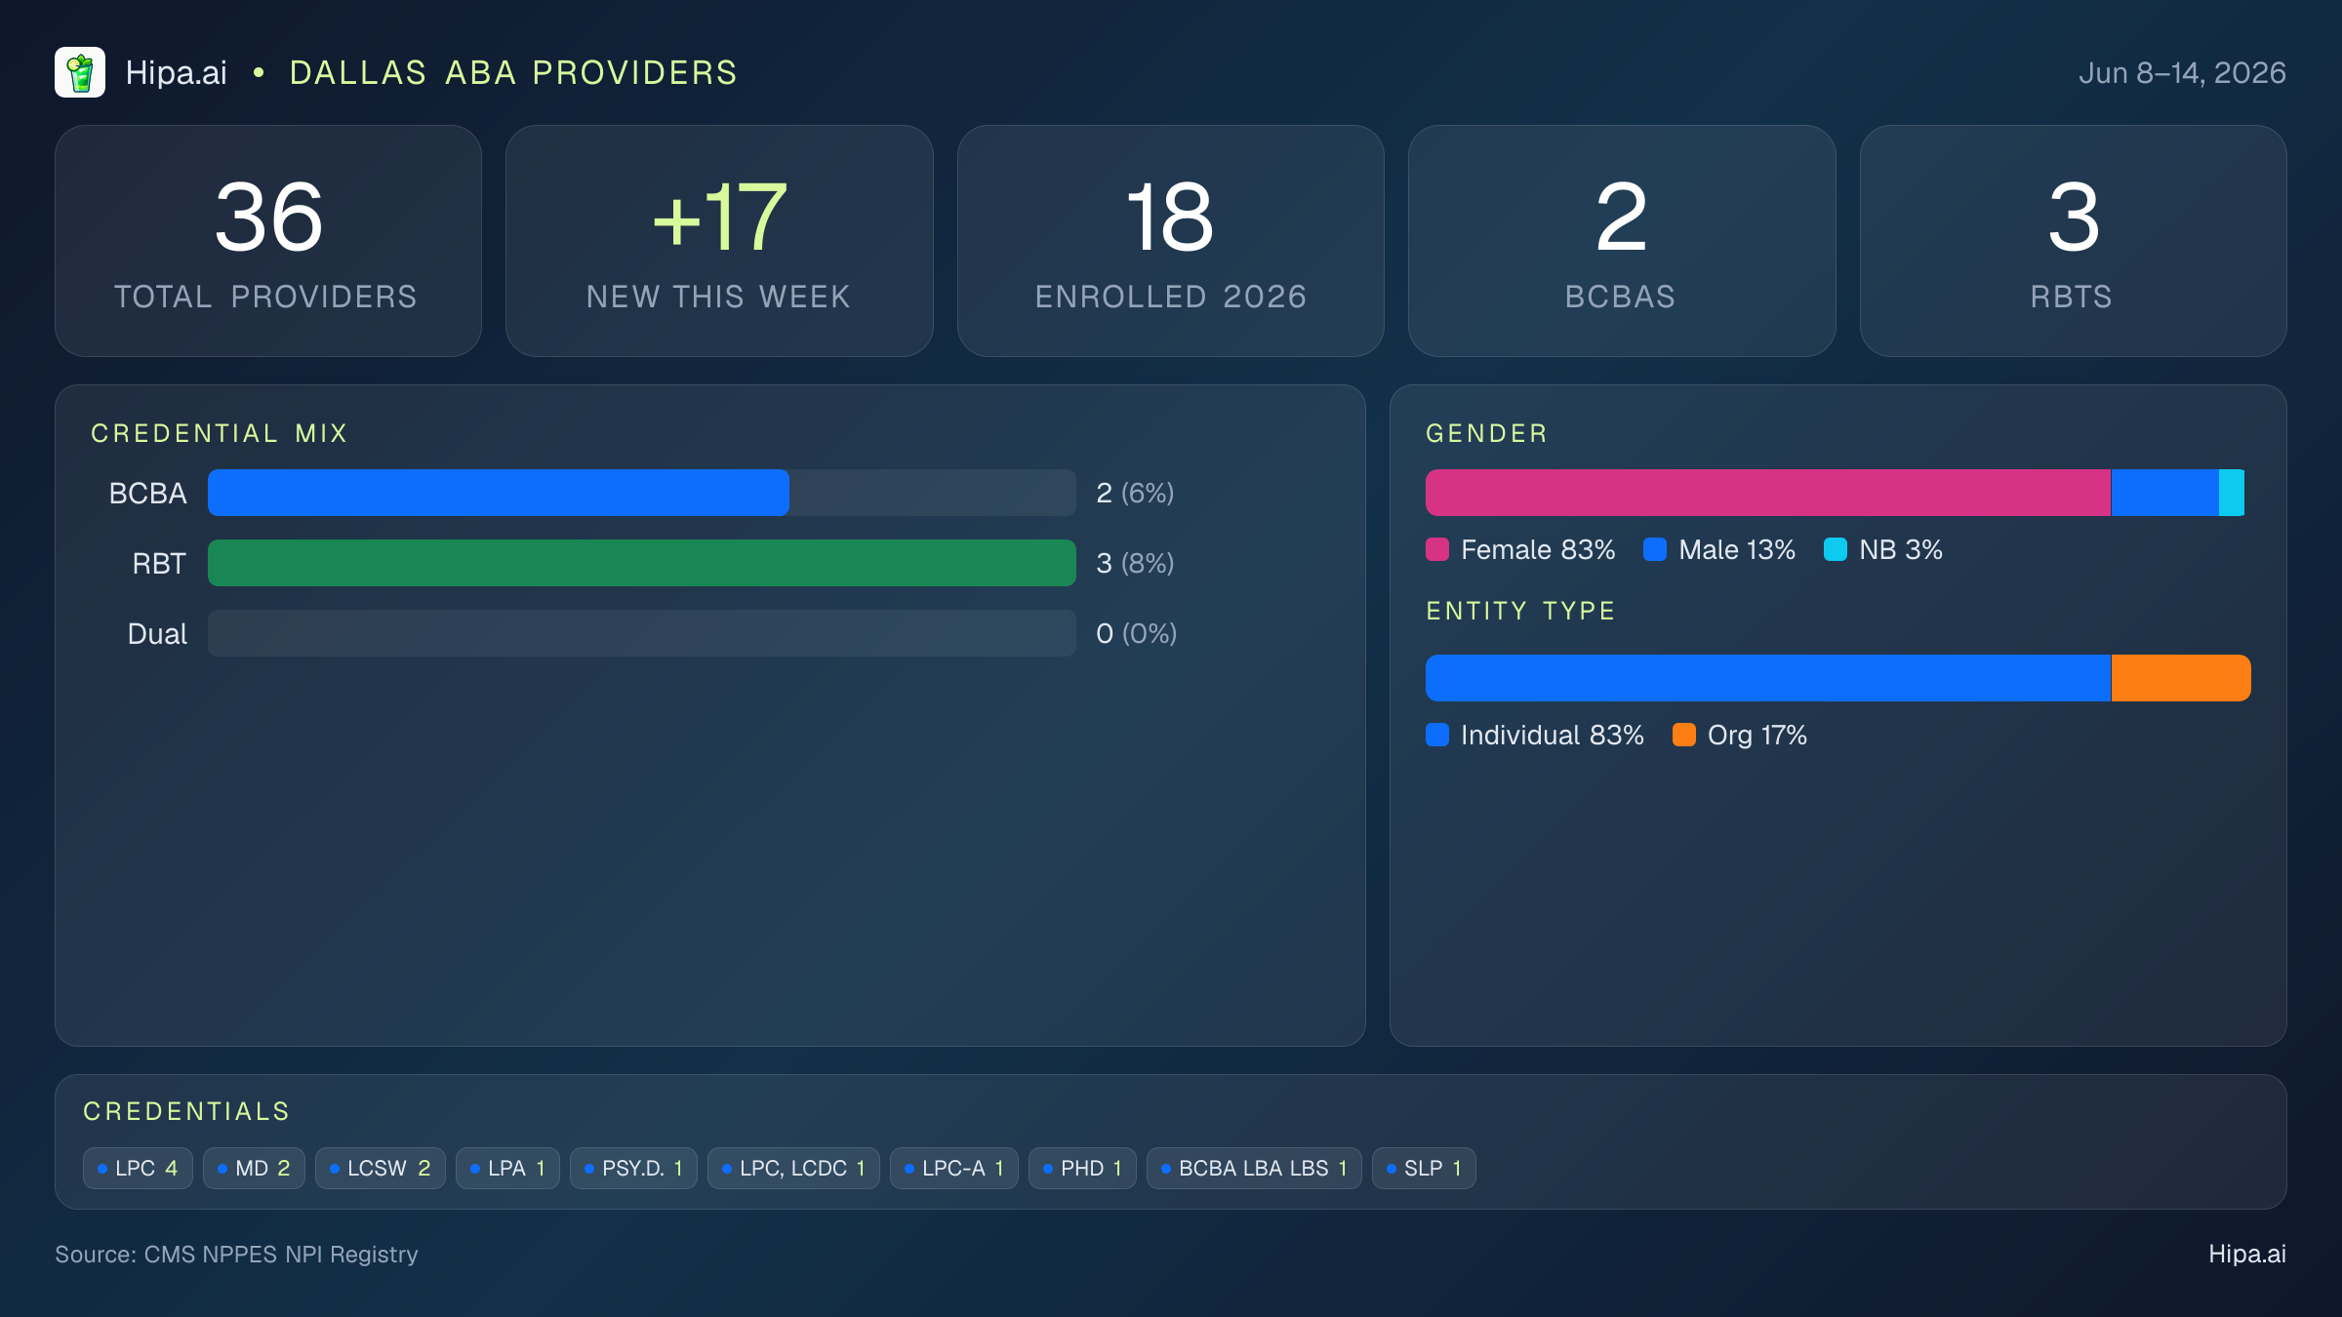The height and width of the screenshot is (1317, 2342).
Task: Open the 36 Total Providers card
Action: coord(268,241)
